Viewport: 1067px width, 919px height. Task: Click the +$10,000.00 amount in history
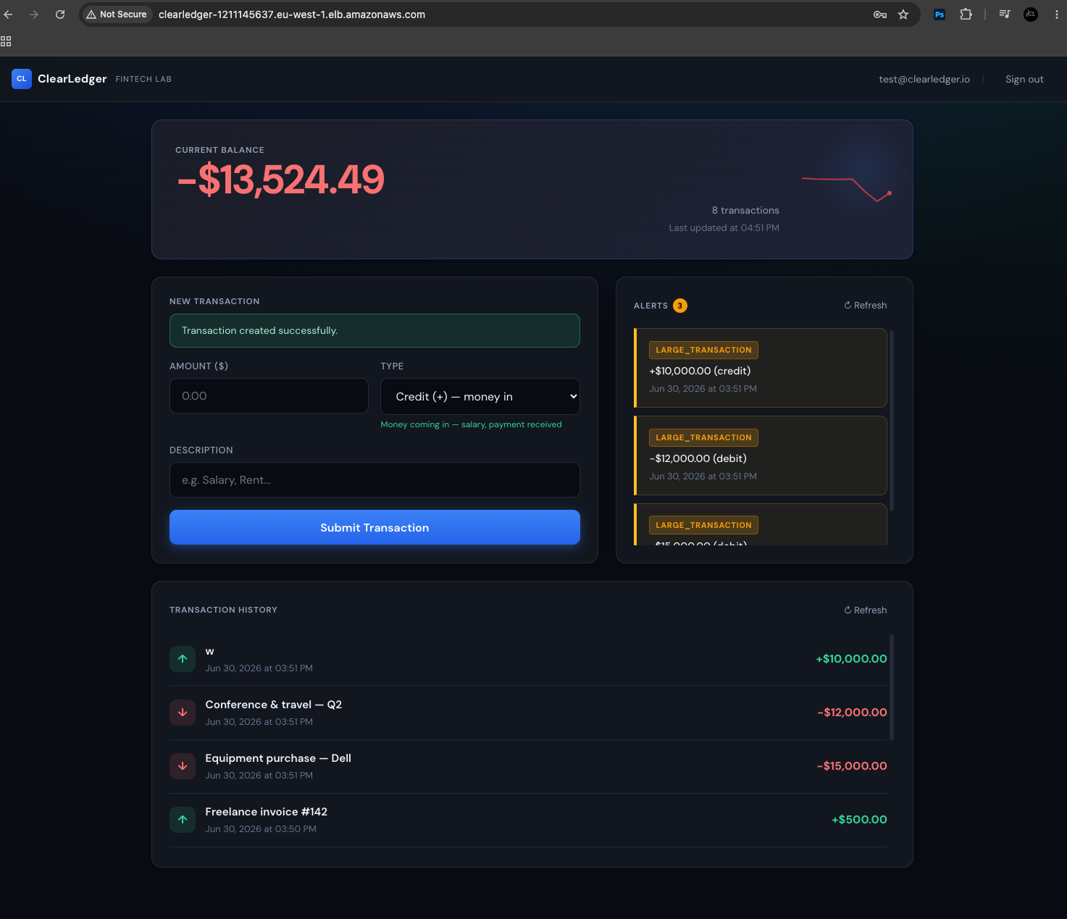tap(851, 659)
